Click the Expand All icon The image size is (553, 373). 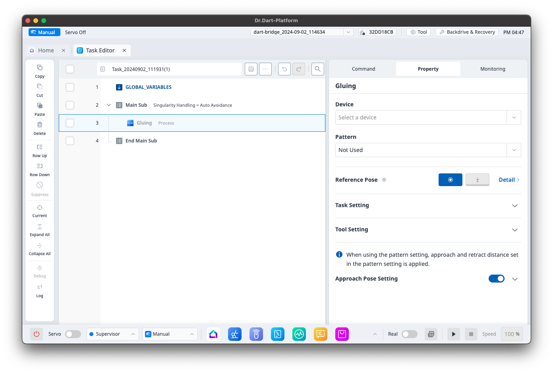tap(40, 227)
